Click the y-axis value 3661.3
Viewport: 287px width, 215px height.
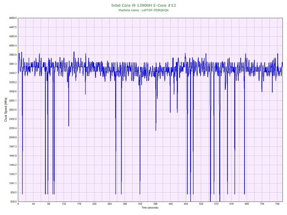click(12, 64)
